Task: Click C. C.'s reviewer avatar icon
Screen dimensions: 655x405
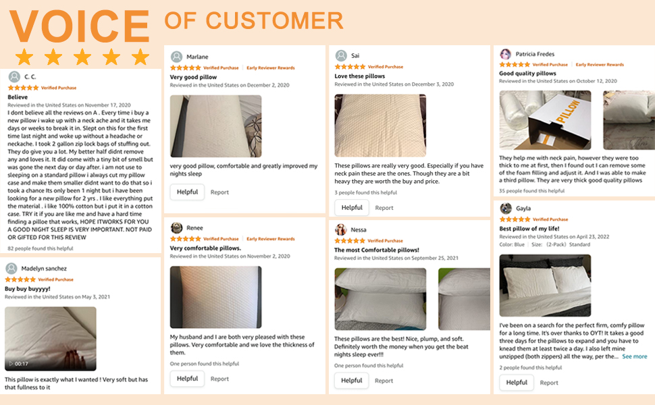Action: (14, 77)
